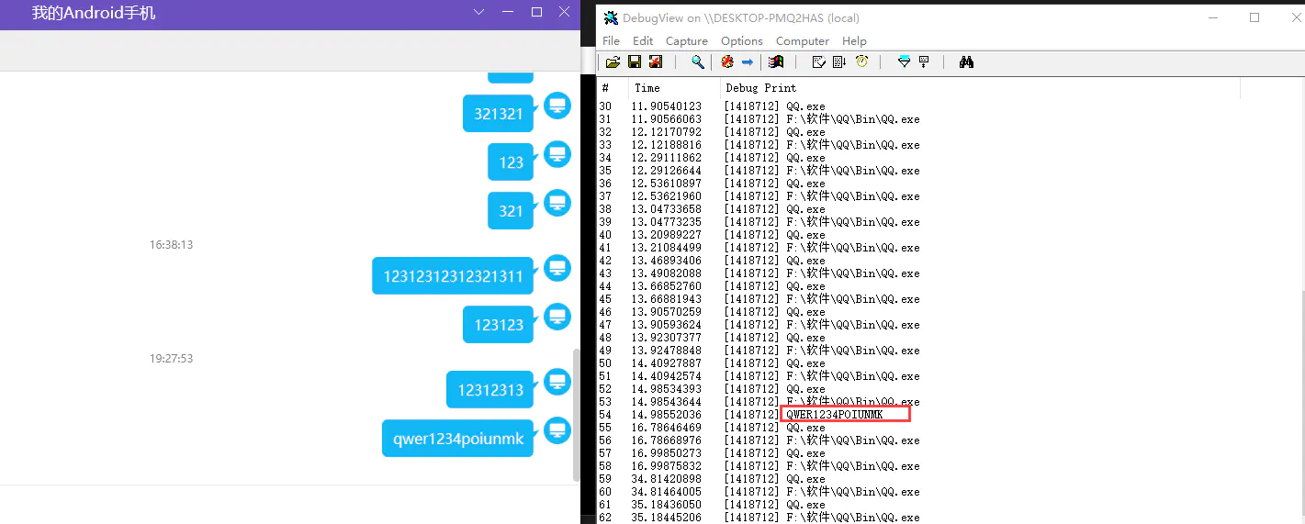Toggle the Pass-Through blue arrow icon
Viewport: 1305px width, 524px height.
[x=748, y=62]
